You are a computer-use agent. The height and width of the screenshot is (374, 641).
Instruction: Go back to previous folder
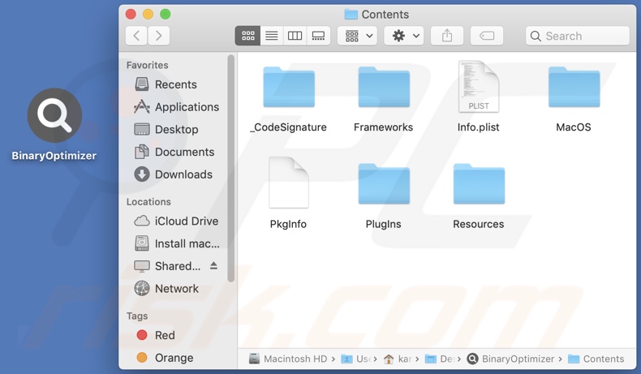(x=136, y=36)
